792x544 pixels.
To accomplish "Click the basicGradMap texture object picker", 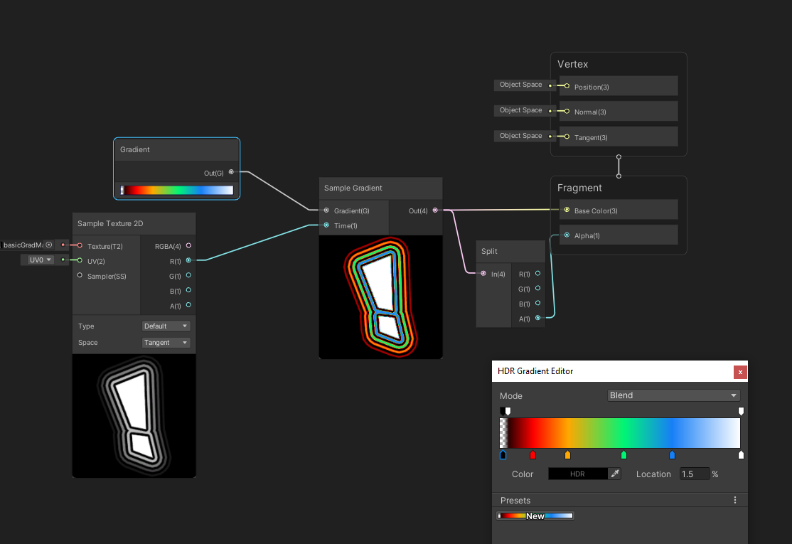I will [49, 245].
